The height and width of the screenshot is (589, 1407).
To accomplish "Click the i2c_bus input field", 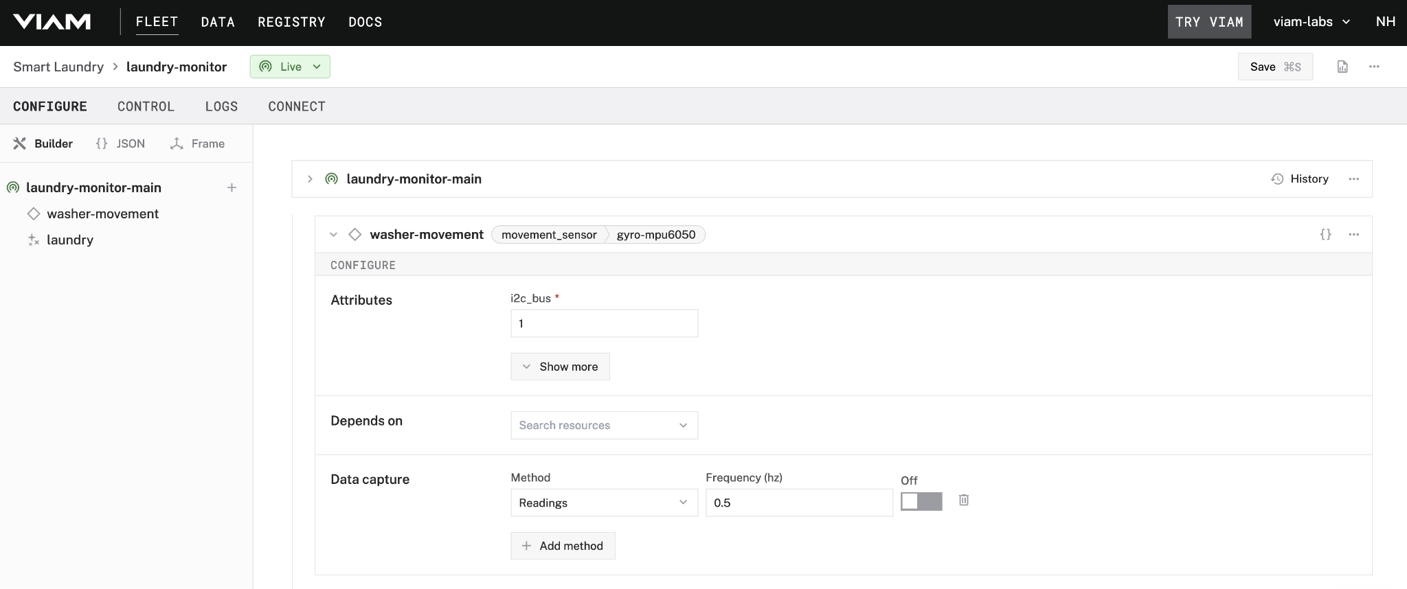I will tap(605, 323).
